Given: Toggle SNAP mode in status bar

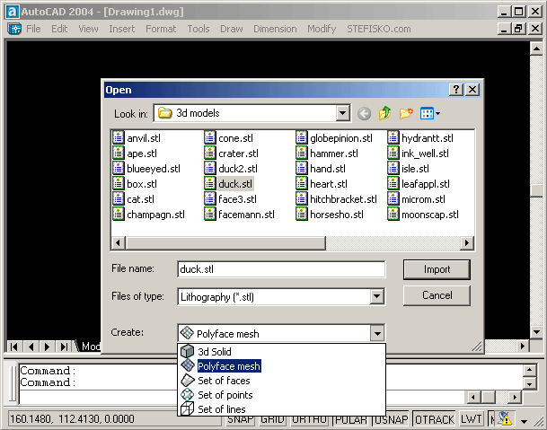Looking at the screenshot, I should 240,419.
